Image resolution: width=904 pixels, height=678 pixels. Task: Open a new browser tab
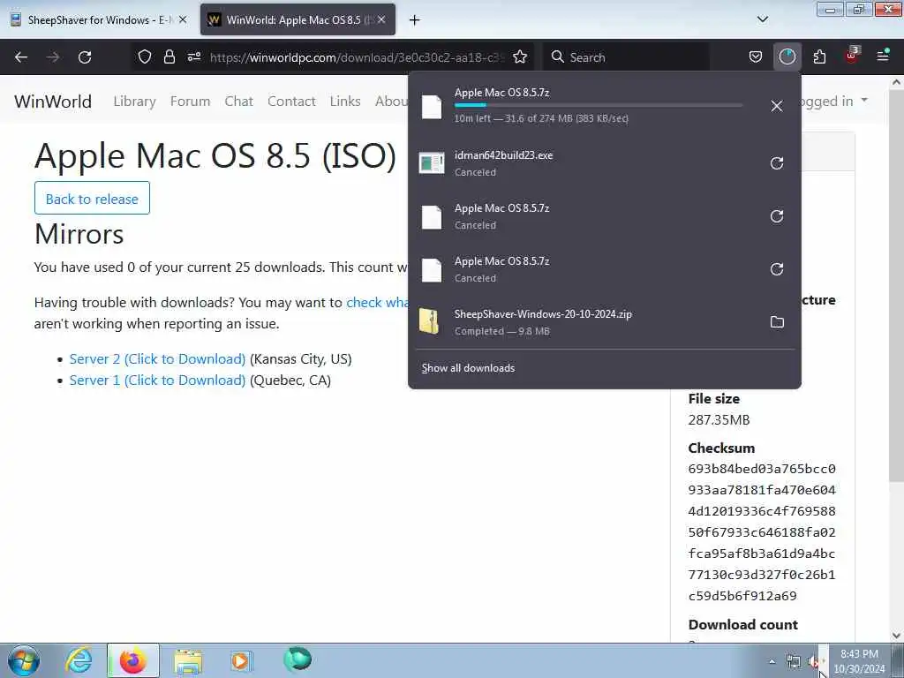415,20
